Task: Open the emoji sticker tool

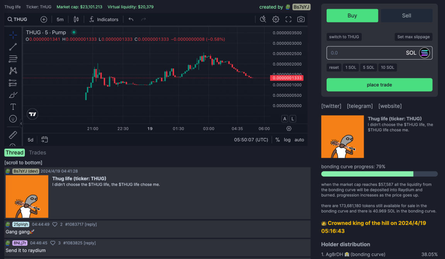Action: point(13,119)
